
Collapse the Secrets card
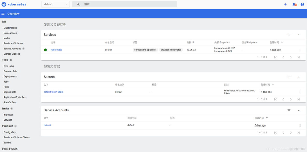click(299, 77)
